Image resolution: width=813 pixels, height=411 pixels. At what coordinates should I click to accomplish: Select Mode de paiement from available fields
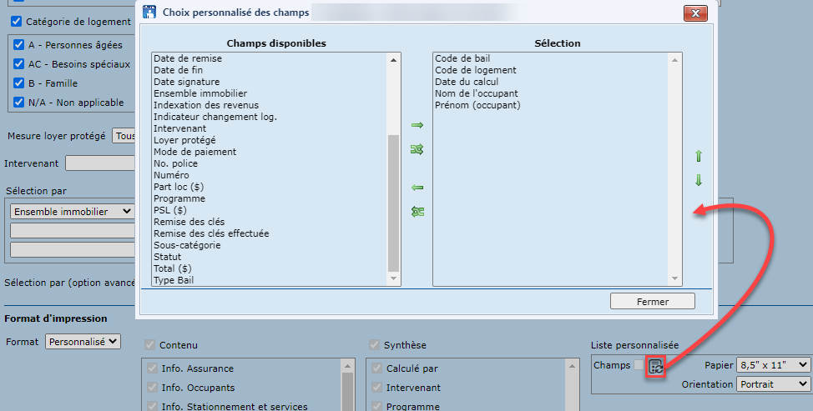(194, 152)
